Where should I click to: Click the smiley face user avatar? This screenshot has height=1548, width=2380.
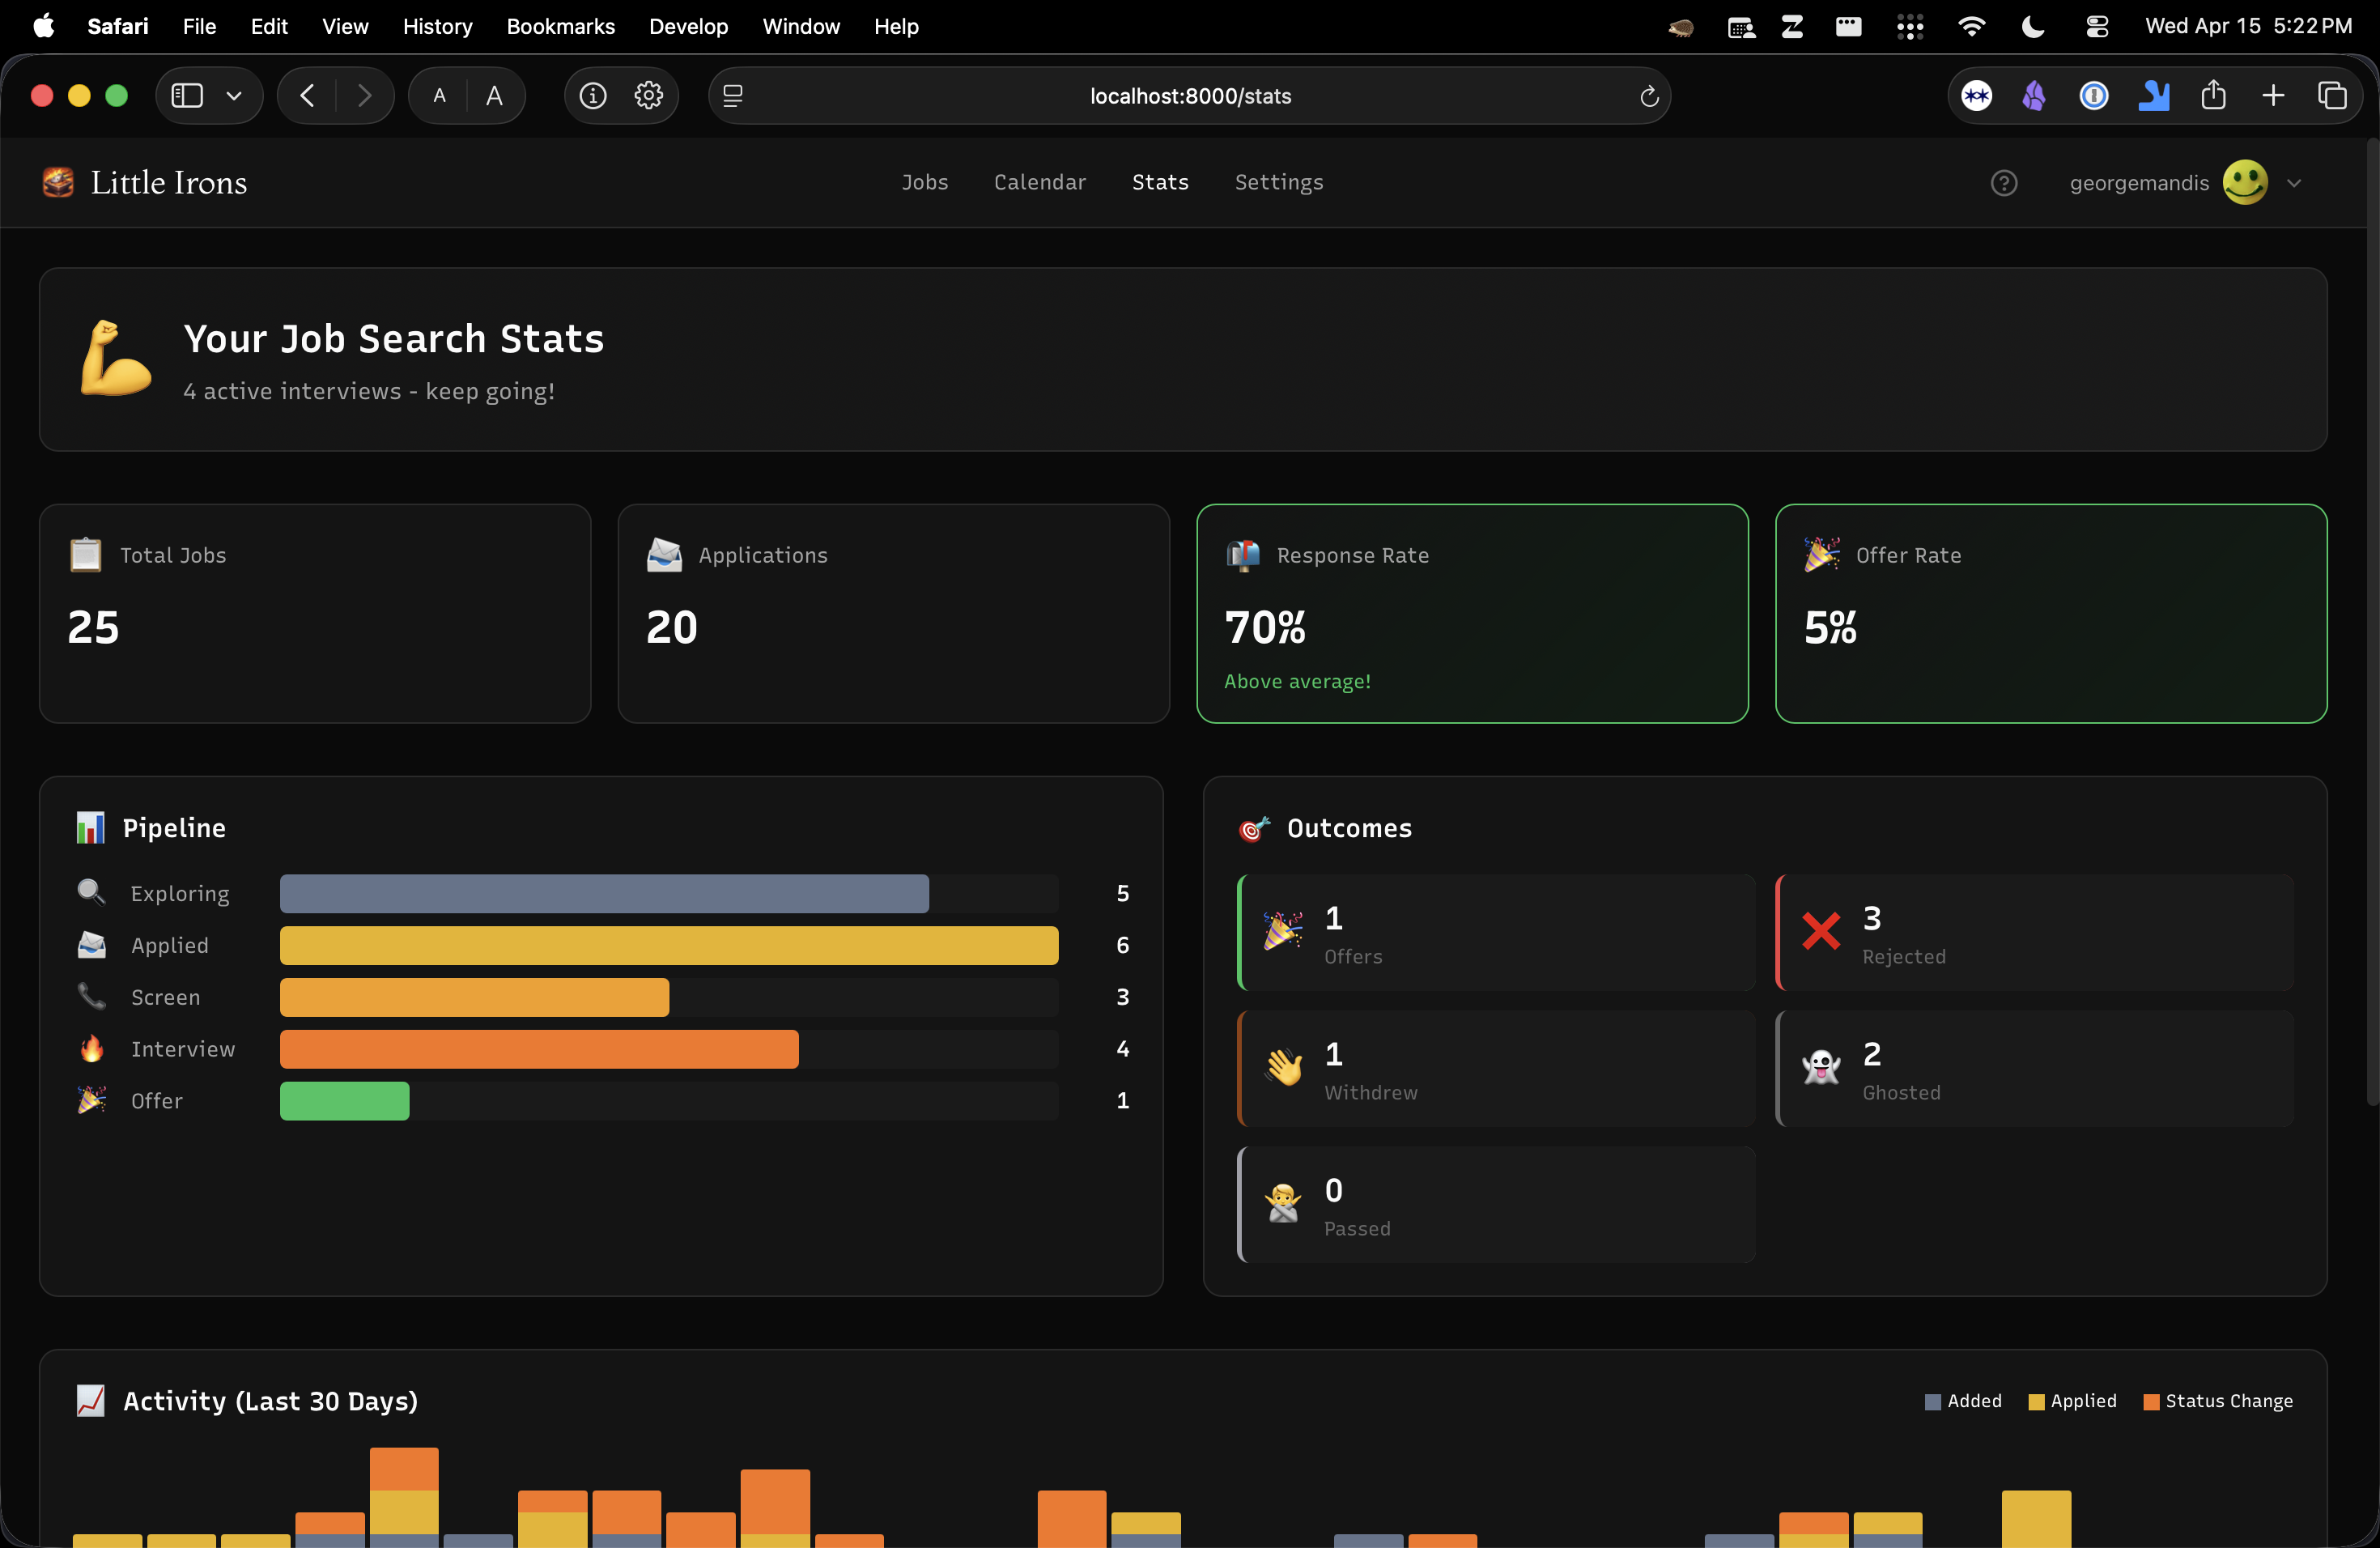coord(2244,182)
